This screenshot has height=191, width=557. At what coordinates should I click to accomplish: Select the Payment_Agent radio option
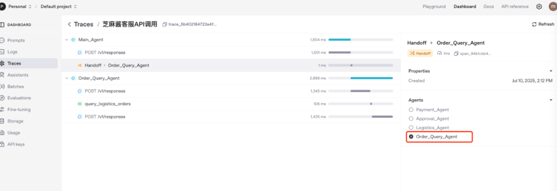point(411,110)
